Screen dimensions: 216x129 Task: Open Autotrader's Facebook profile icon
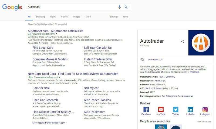click(x=146, y=110)
